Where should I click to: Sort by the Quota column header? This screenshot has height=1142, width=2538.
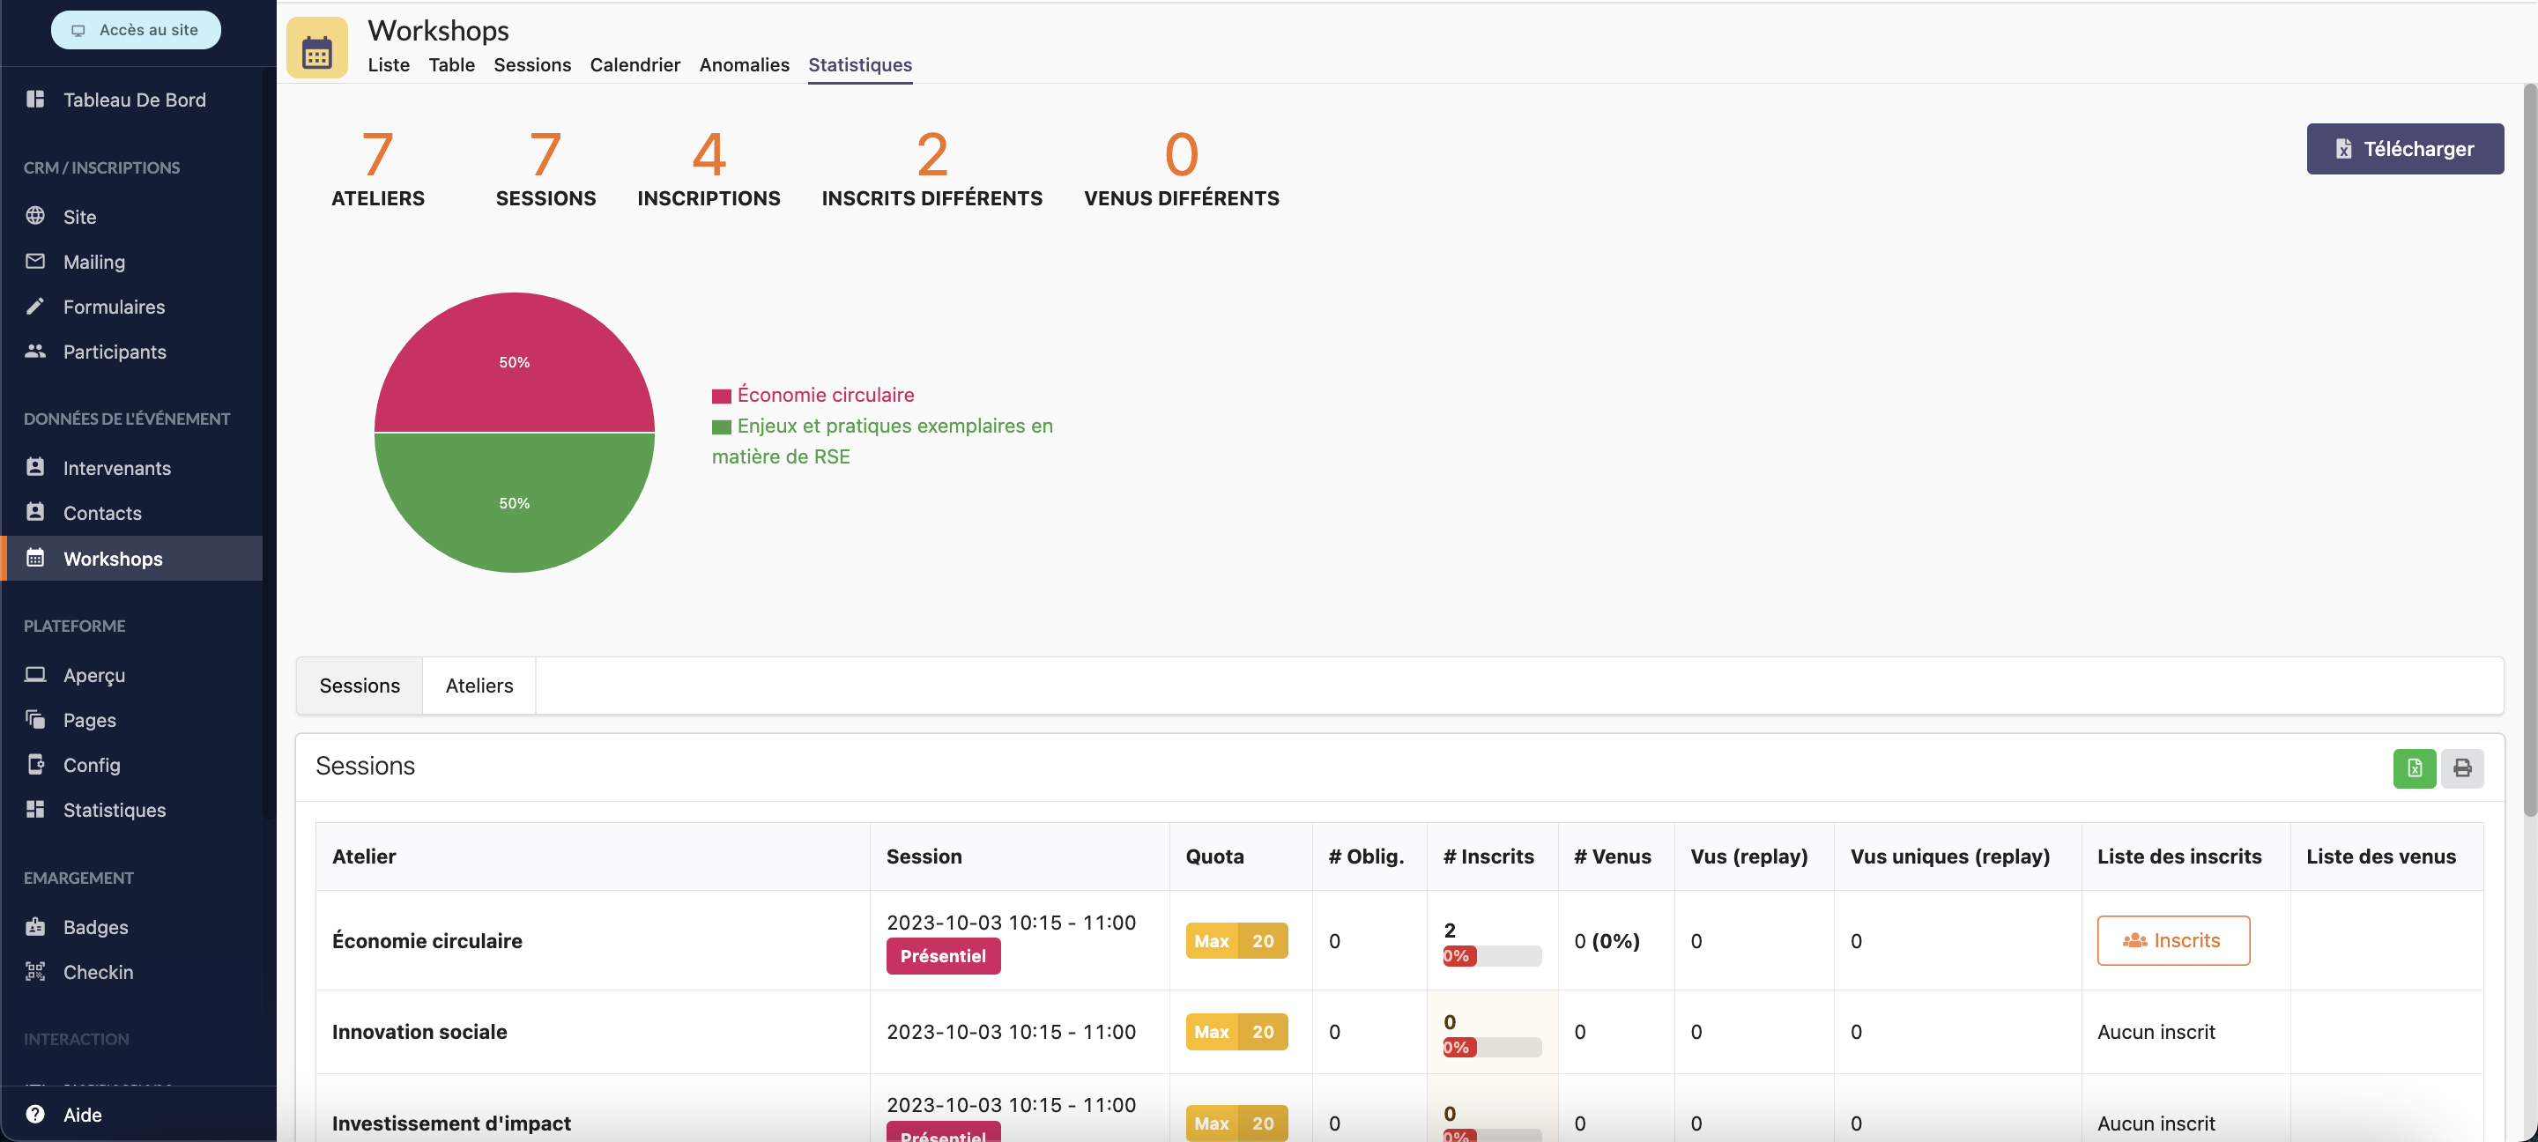coord(1213,856)
